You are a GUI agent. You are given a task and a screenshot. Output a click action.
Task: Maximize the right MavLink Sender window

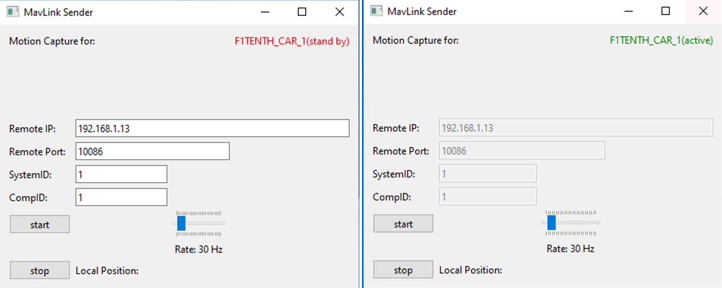tap(665, 11)
